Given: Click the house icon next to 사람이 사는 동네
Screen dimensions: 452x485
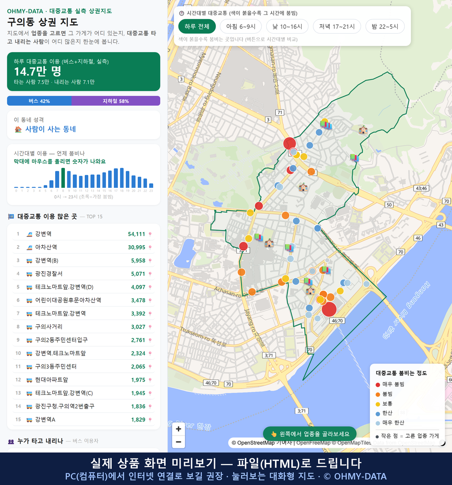Looking at the screenshot, I should [18, 129].
